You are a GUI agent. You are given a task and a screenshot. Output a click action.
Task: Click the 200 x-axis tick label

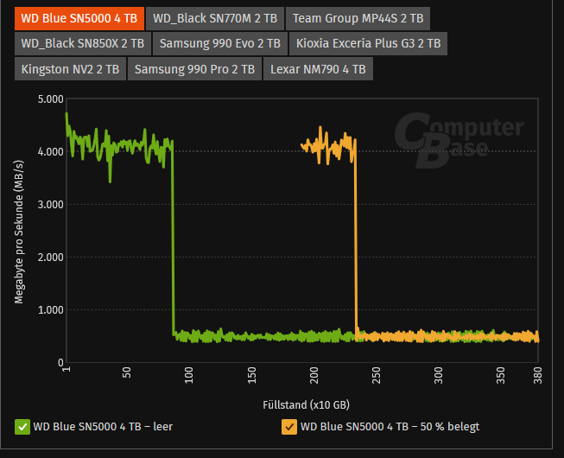(314, 375)
